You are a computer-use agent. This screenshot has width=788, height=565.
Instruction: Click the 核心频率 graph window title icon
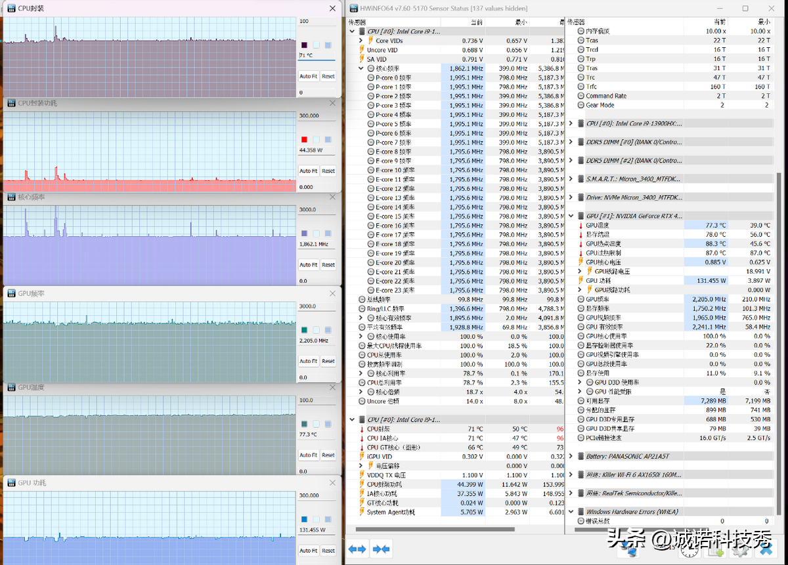(11, 197)
